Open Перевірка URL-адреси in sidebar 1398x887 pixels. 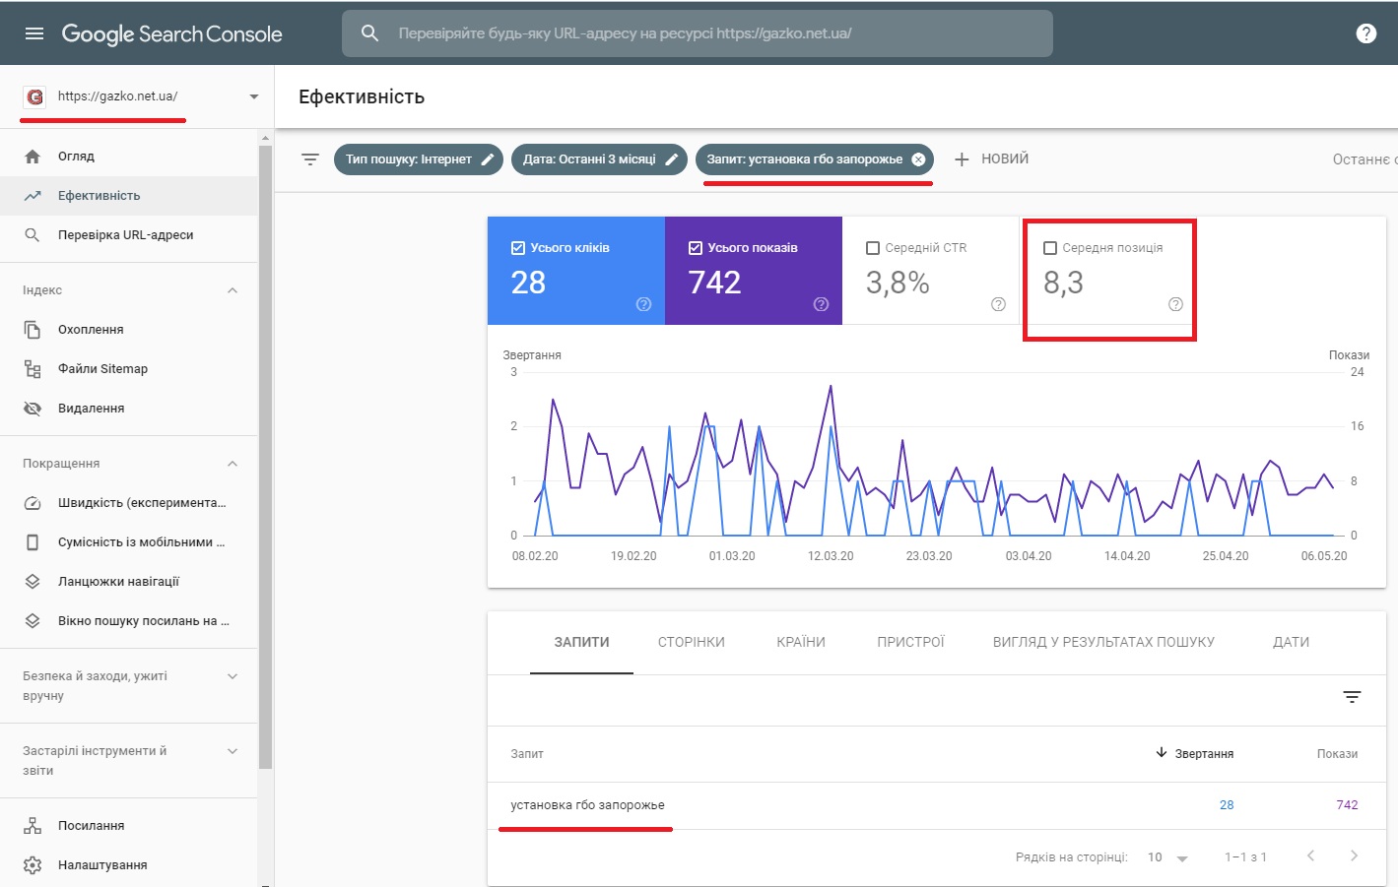pyautogui.click(x=129, y=235)
